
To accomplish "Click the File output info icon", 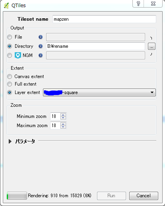I will click(x=41, y=37).
